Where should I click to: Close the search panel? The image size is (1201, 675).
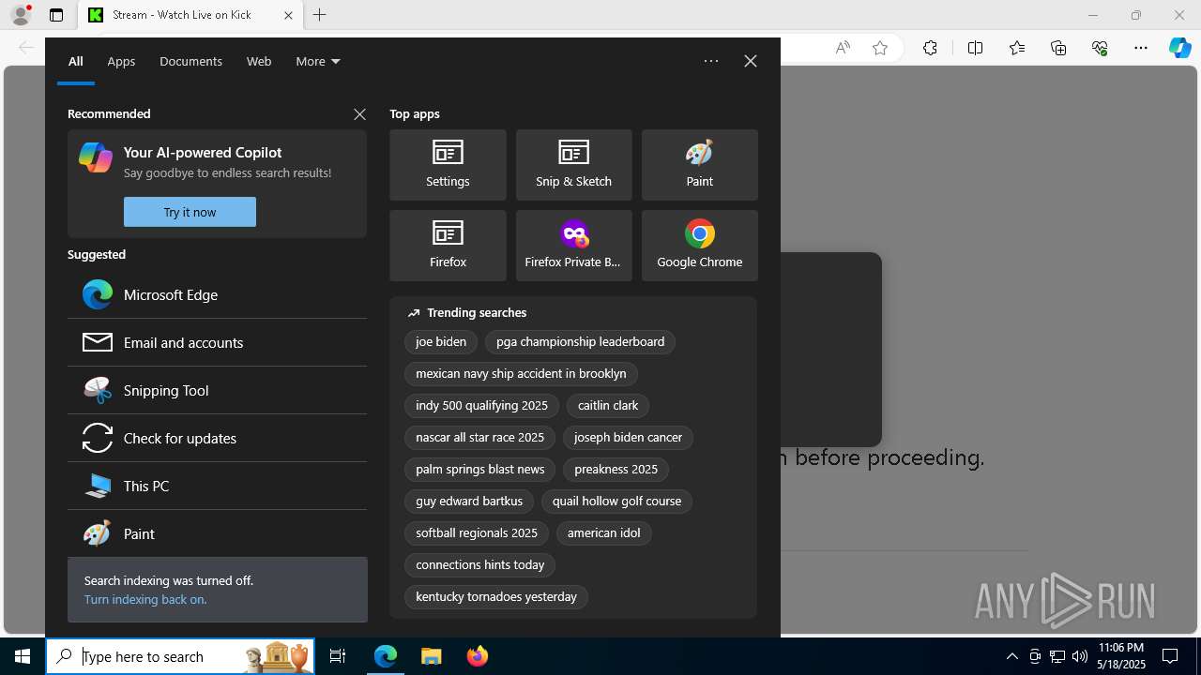coord(751,61)
